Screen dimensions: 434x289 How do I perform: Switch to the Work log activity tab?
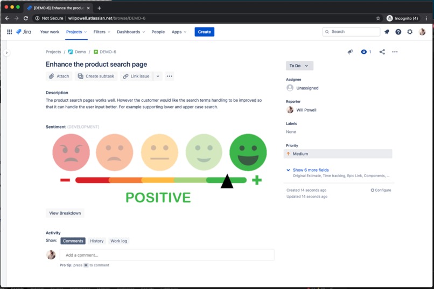pos(119,241)
